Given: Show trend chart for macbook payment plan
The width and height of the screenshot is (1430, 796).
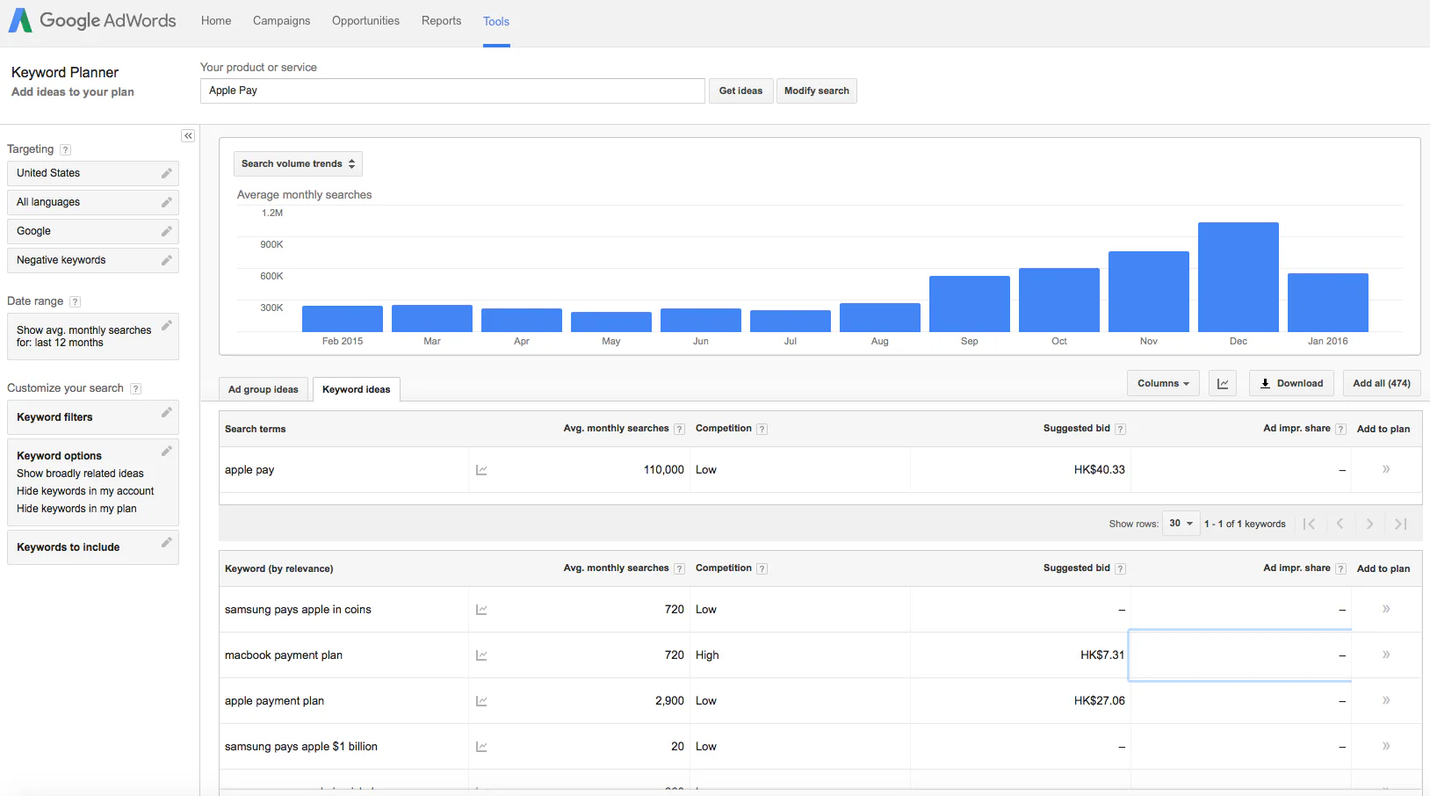Looking at the screenshot, I should pos(481,655).
